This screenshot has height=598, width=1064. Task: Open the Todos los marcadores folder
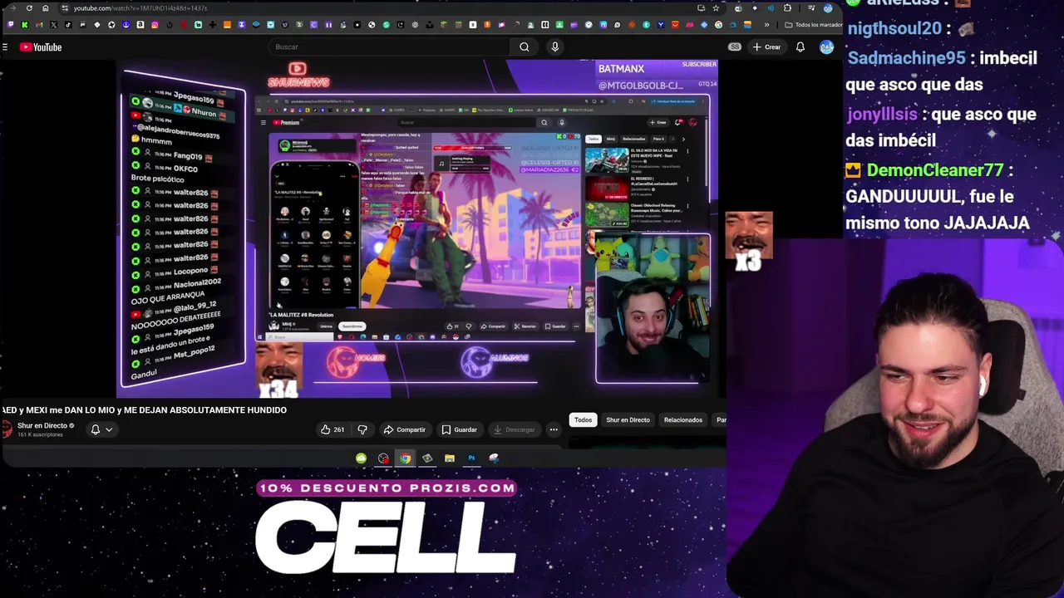[x=814, y=25]
